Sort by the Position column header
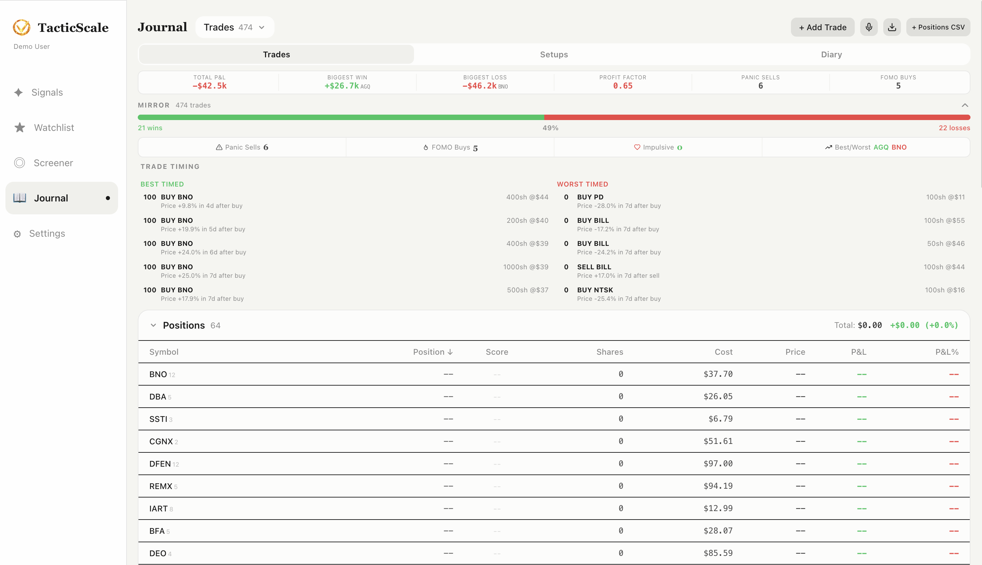This screenshot has width=982, height=565. pos(432,352)
